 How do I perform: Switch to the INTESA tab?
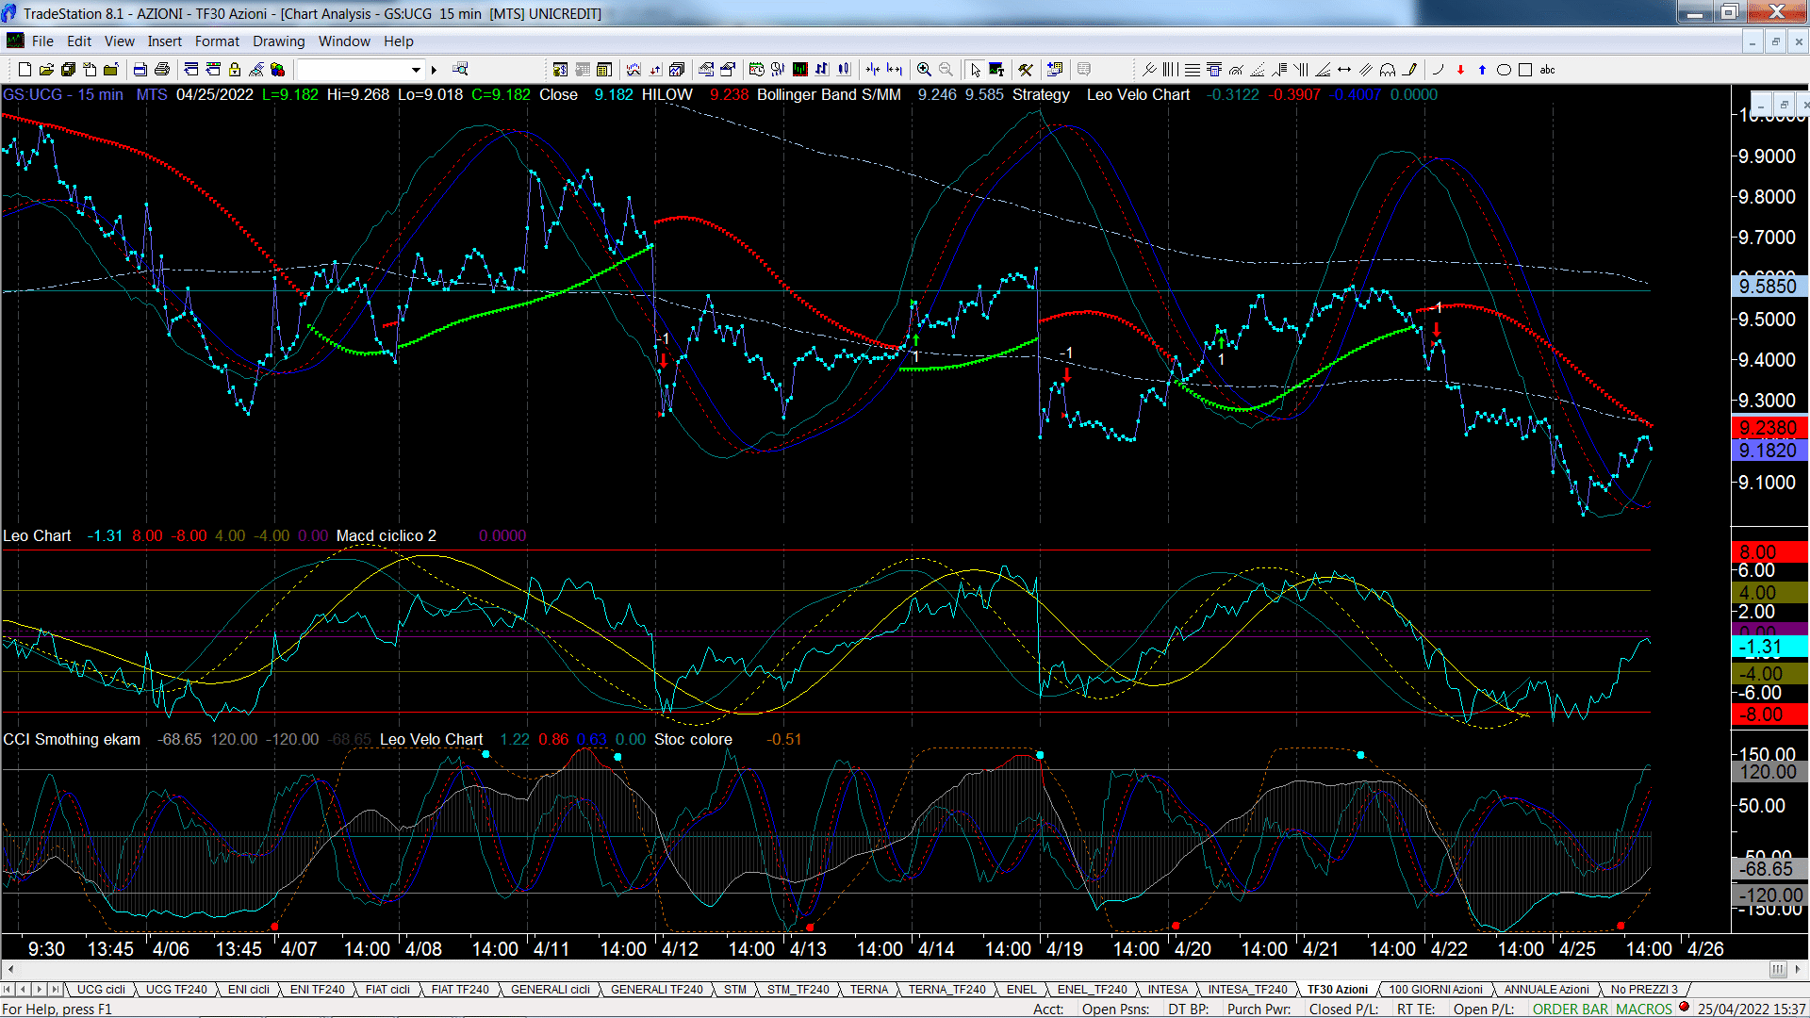(1167, 989)
